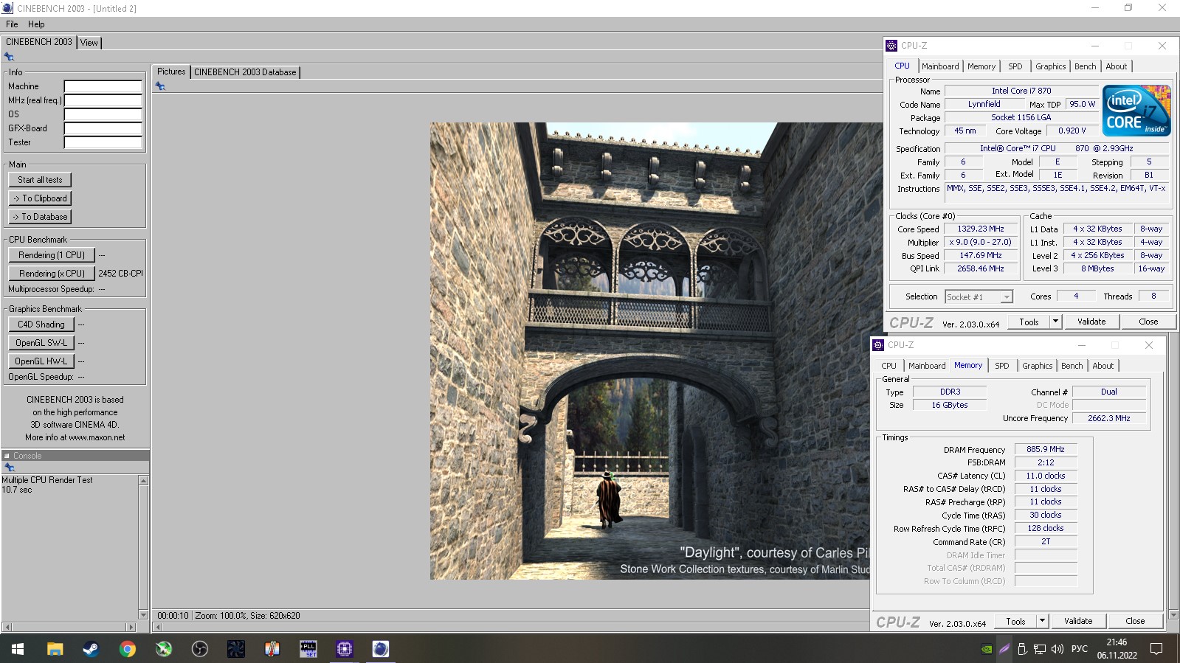Image resolution: width=1180 pixels, height=663 pixels.
Task: Click the pin icon in Console panel
Action: [10, 468]
